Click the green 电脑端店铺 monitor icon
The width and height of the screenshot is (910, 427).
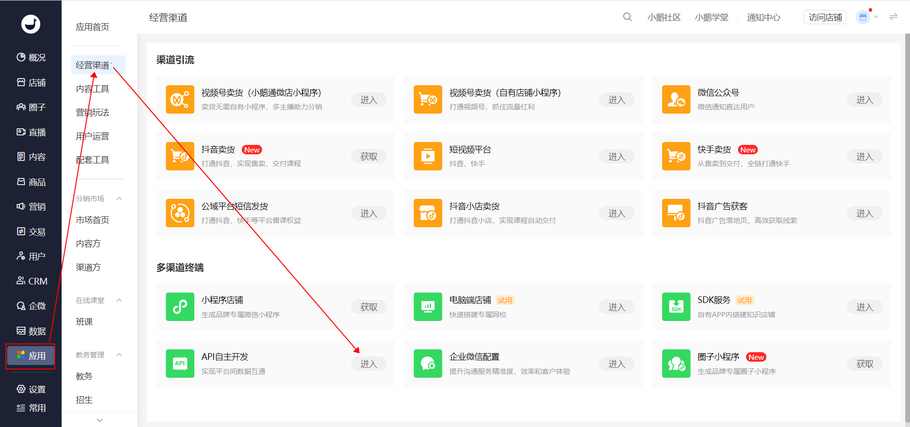tap(428, 307)
